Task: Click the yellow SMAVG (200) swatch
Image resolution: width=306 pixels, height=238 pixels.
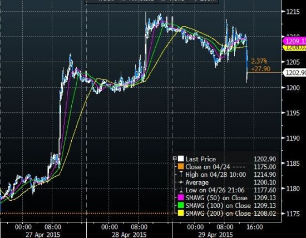Action: click(181, 213)
